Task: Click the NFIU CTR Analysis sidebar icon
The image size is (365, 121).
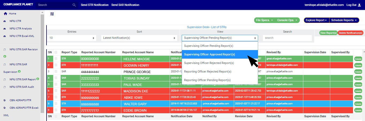Action: click(5, 29)
